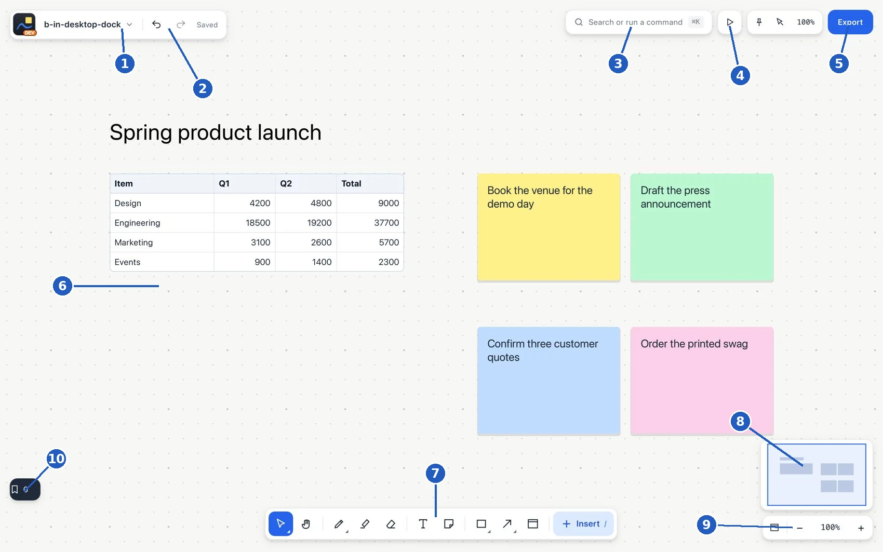Undo the last action
The width and height of the screenshot is (883, 552).
click(x=156, y=24)
